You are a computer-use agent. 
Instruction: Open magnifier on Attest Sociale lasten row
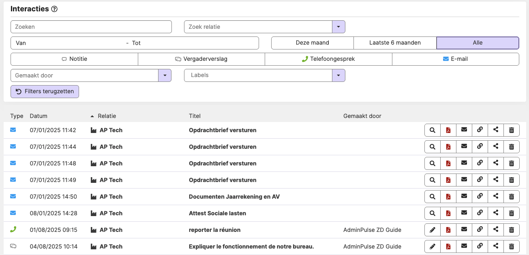click(433, 213)
